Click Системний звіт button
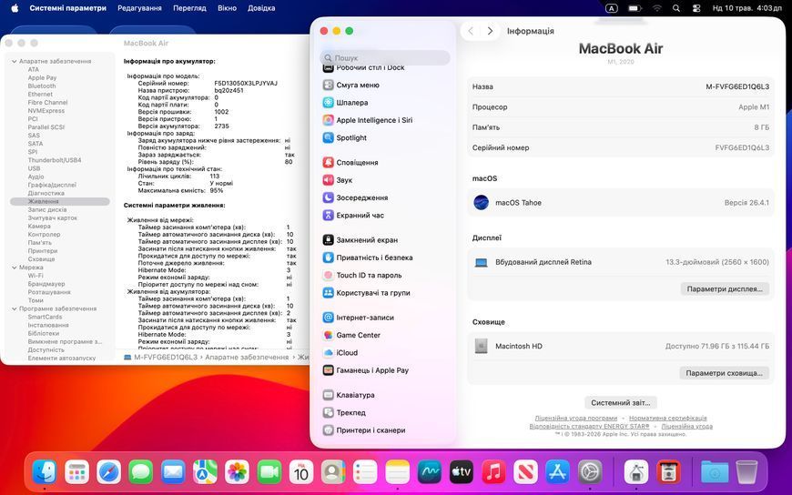792x495 pixels. point(621,402)
